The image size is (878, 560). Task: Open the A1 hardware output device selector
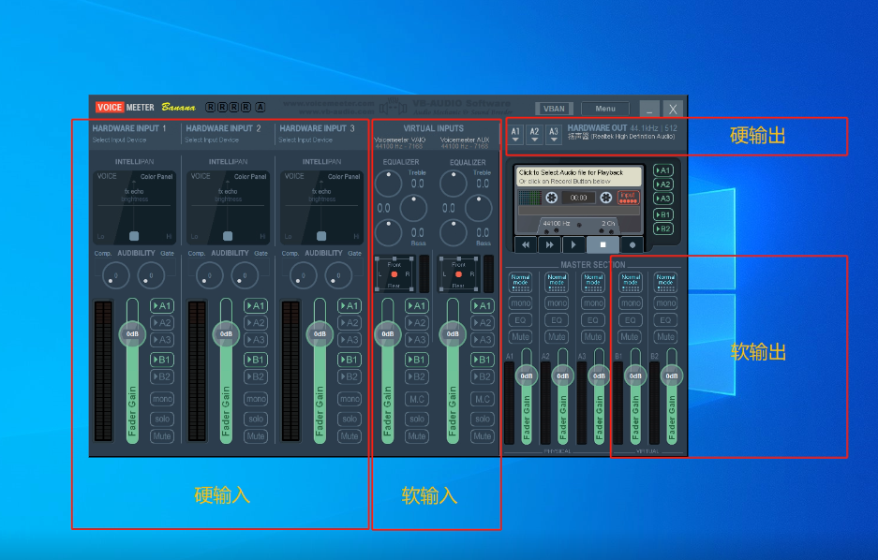click(x=515, y=134)
